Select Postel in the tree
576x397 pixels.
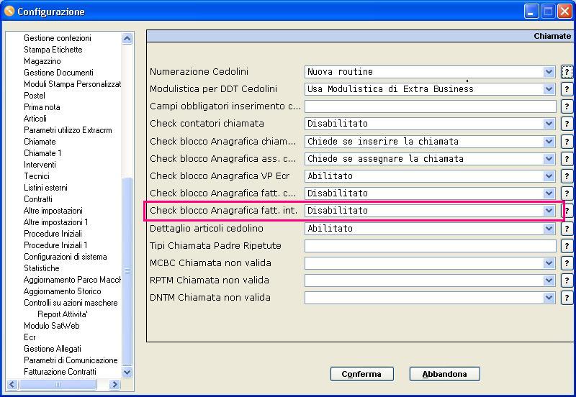(x=34, y=96)
